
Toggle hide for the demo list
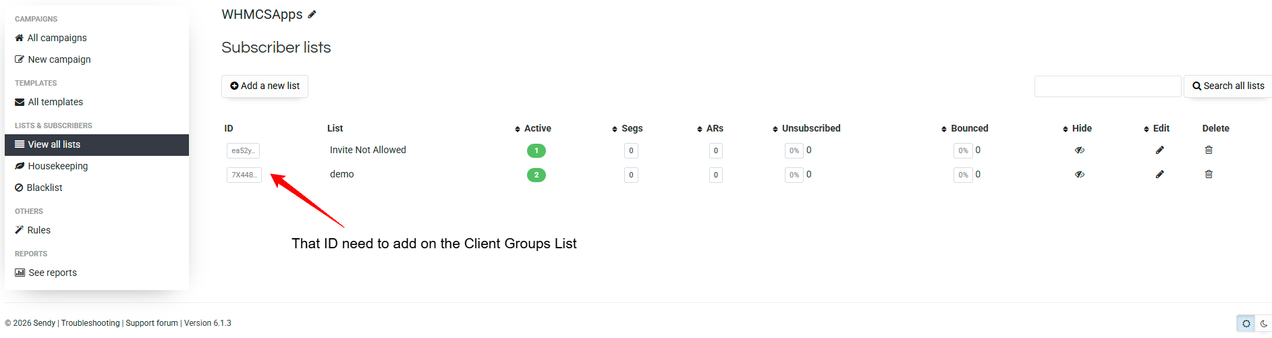1079,174
